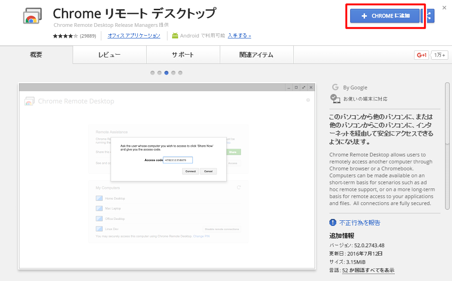Click the Access code input in screenshot

[x=178, y=160]
